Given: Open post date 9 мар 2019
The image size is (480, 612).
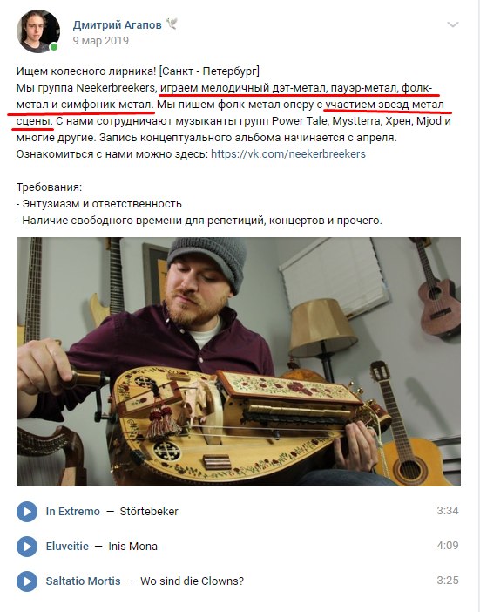Looking at the screenshot, I should coord(100,41).
